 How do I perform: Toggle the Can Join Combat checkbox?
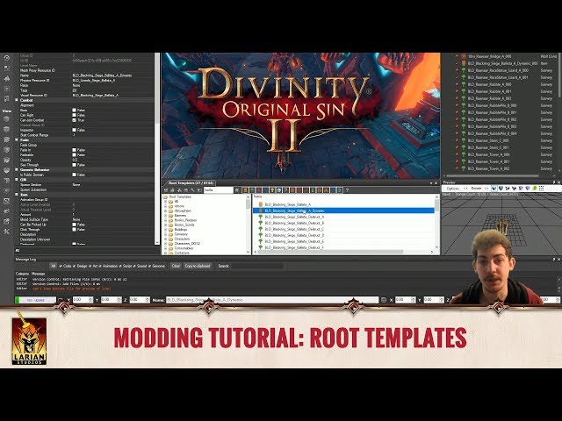pyautogui.click(x=74, y=120)
